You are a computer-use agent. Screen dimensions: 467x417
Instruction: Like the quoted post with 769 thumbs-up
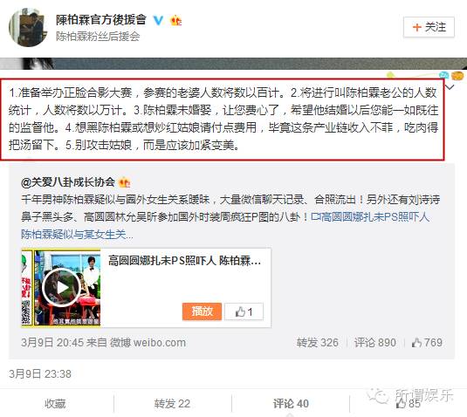click(427, 343)
